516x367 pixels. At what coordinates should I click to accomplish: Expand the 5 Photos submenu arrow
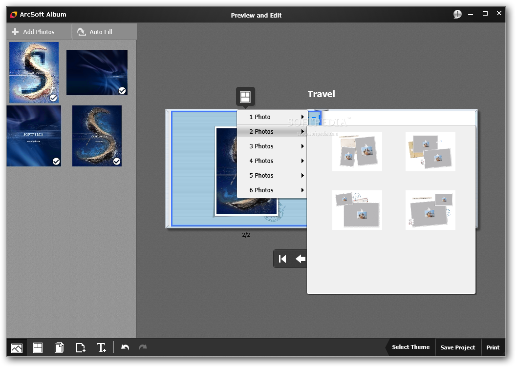pos(302,176)
